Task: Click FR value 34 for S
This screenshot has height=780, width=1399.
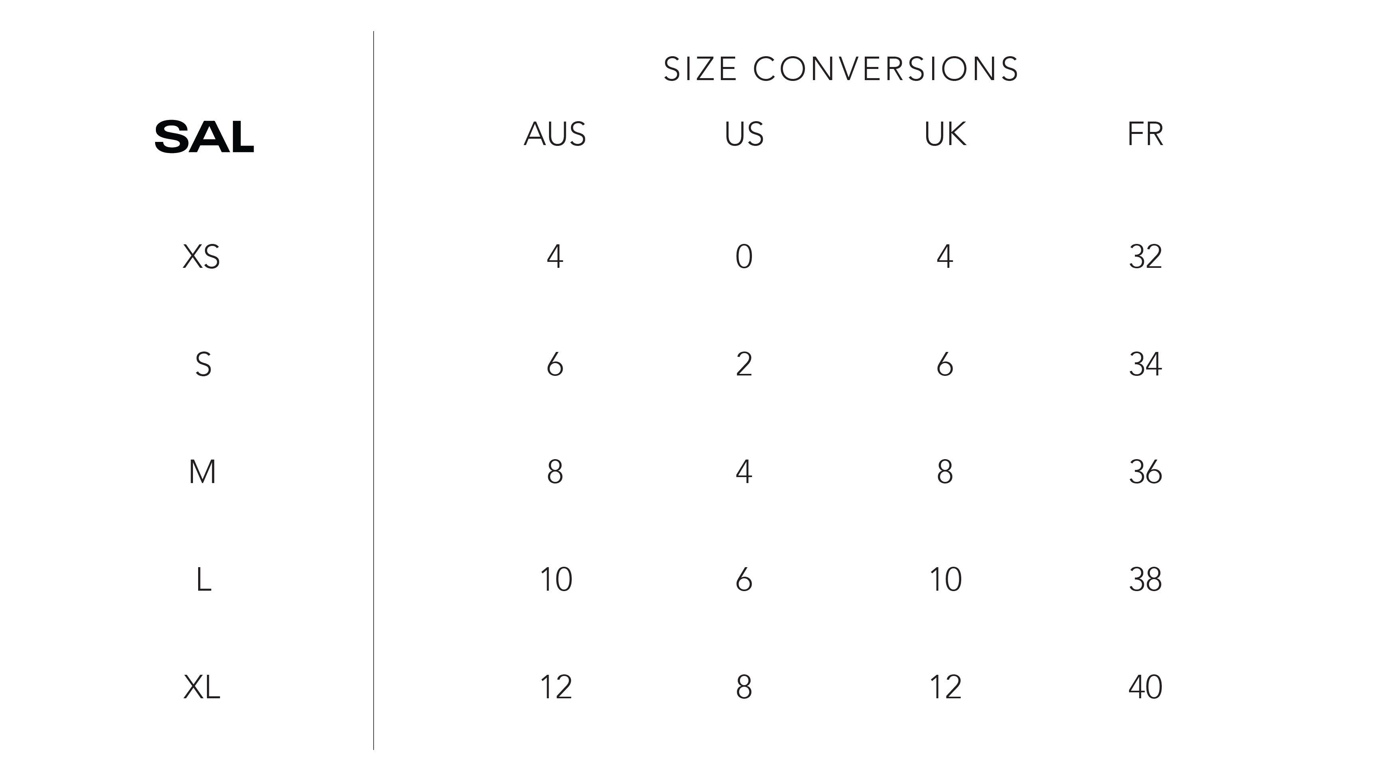Action: [x=1145, y=364]
